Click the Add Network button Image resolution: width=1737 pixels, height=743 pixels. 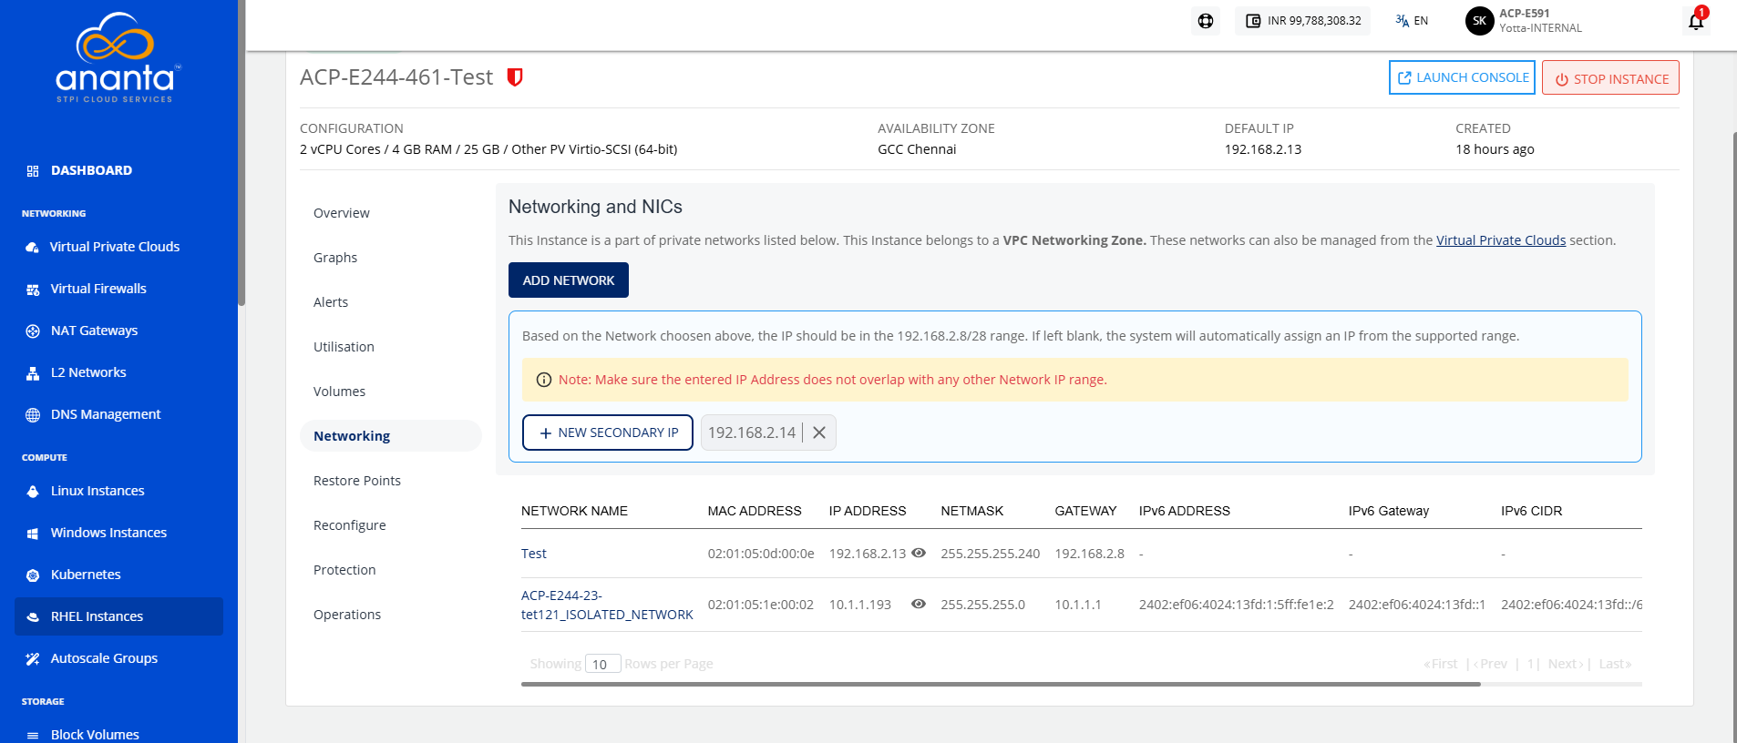569,280
